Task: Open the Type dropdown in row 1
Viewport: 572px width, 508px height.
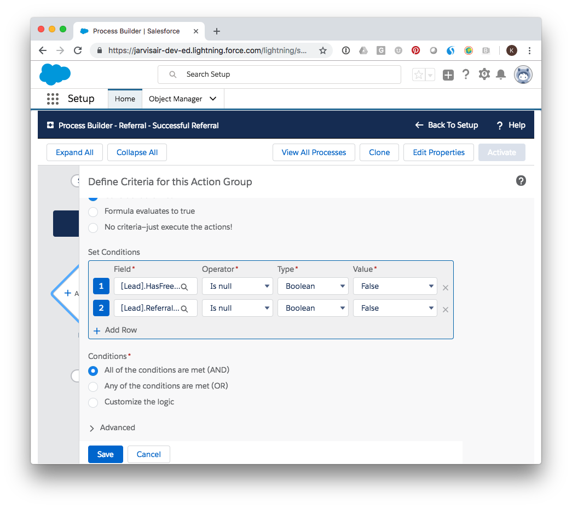Action: click(313, 286)
